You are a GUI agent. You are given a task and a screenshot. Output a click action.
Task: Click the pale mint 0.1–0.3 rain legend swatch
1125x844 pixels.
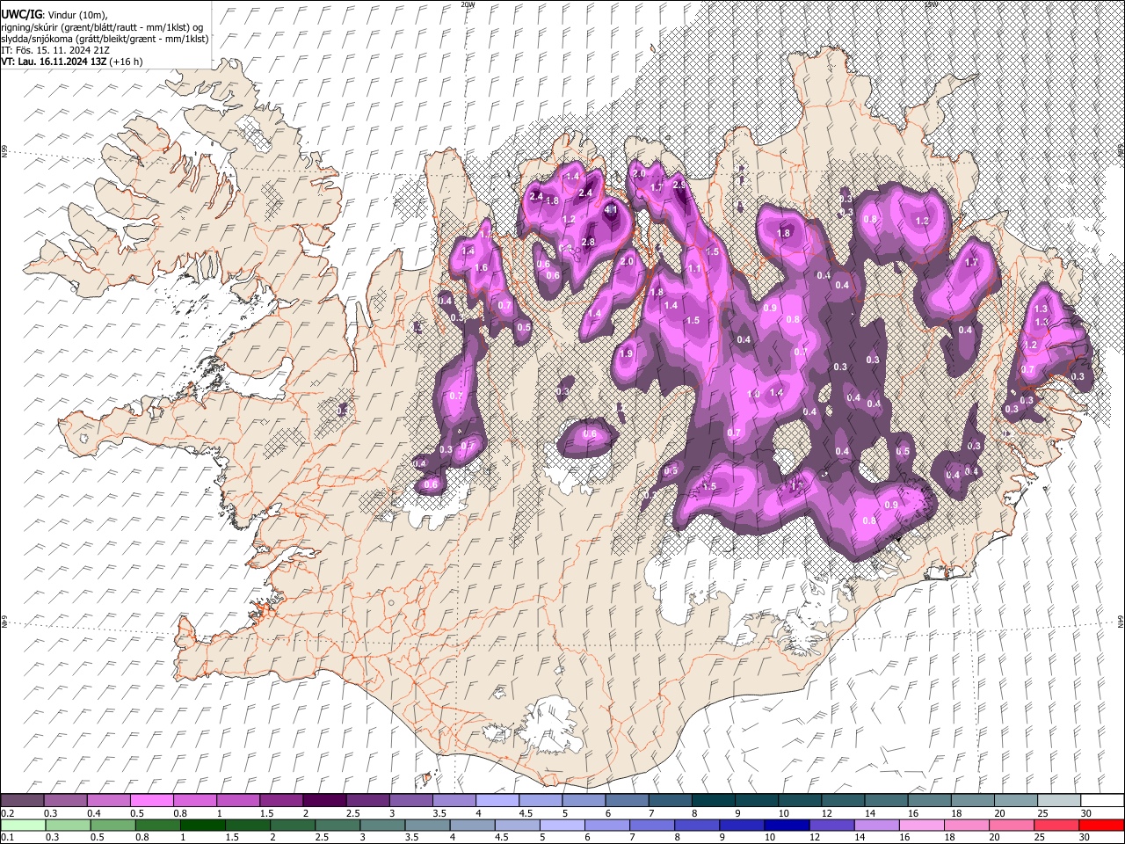(x=23, y=825)
